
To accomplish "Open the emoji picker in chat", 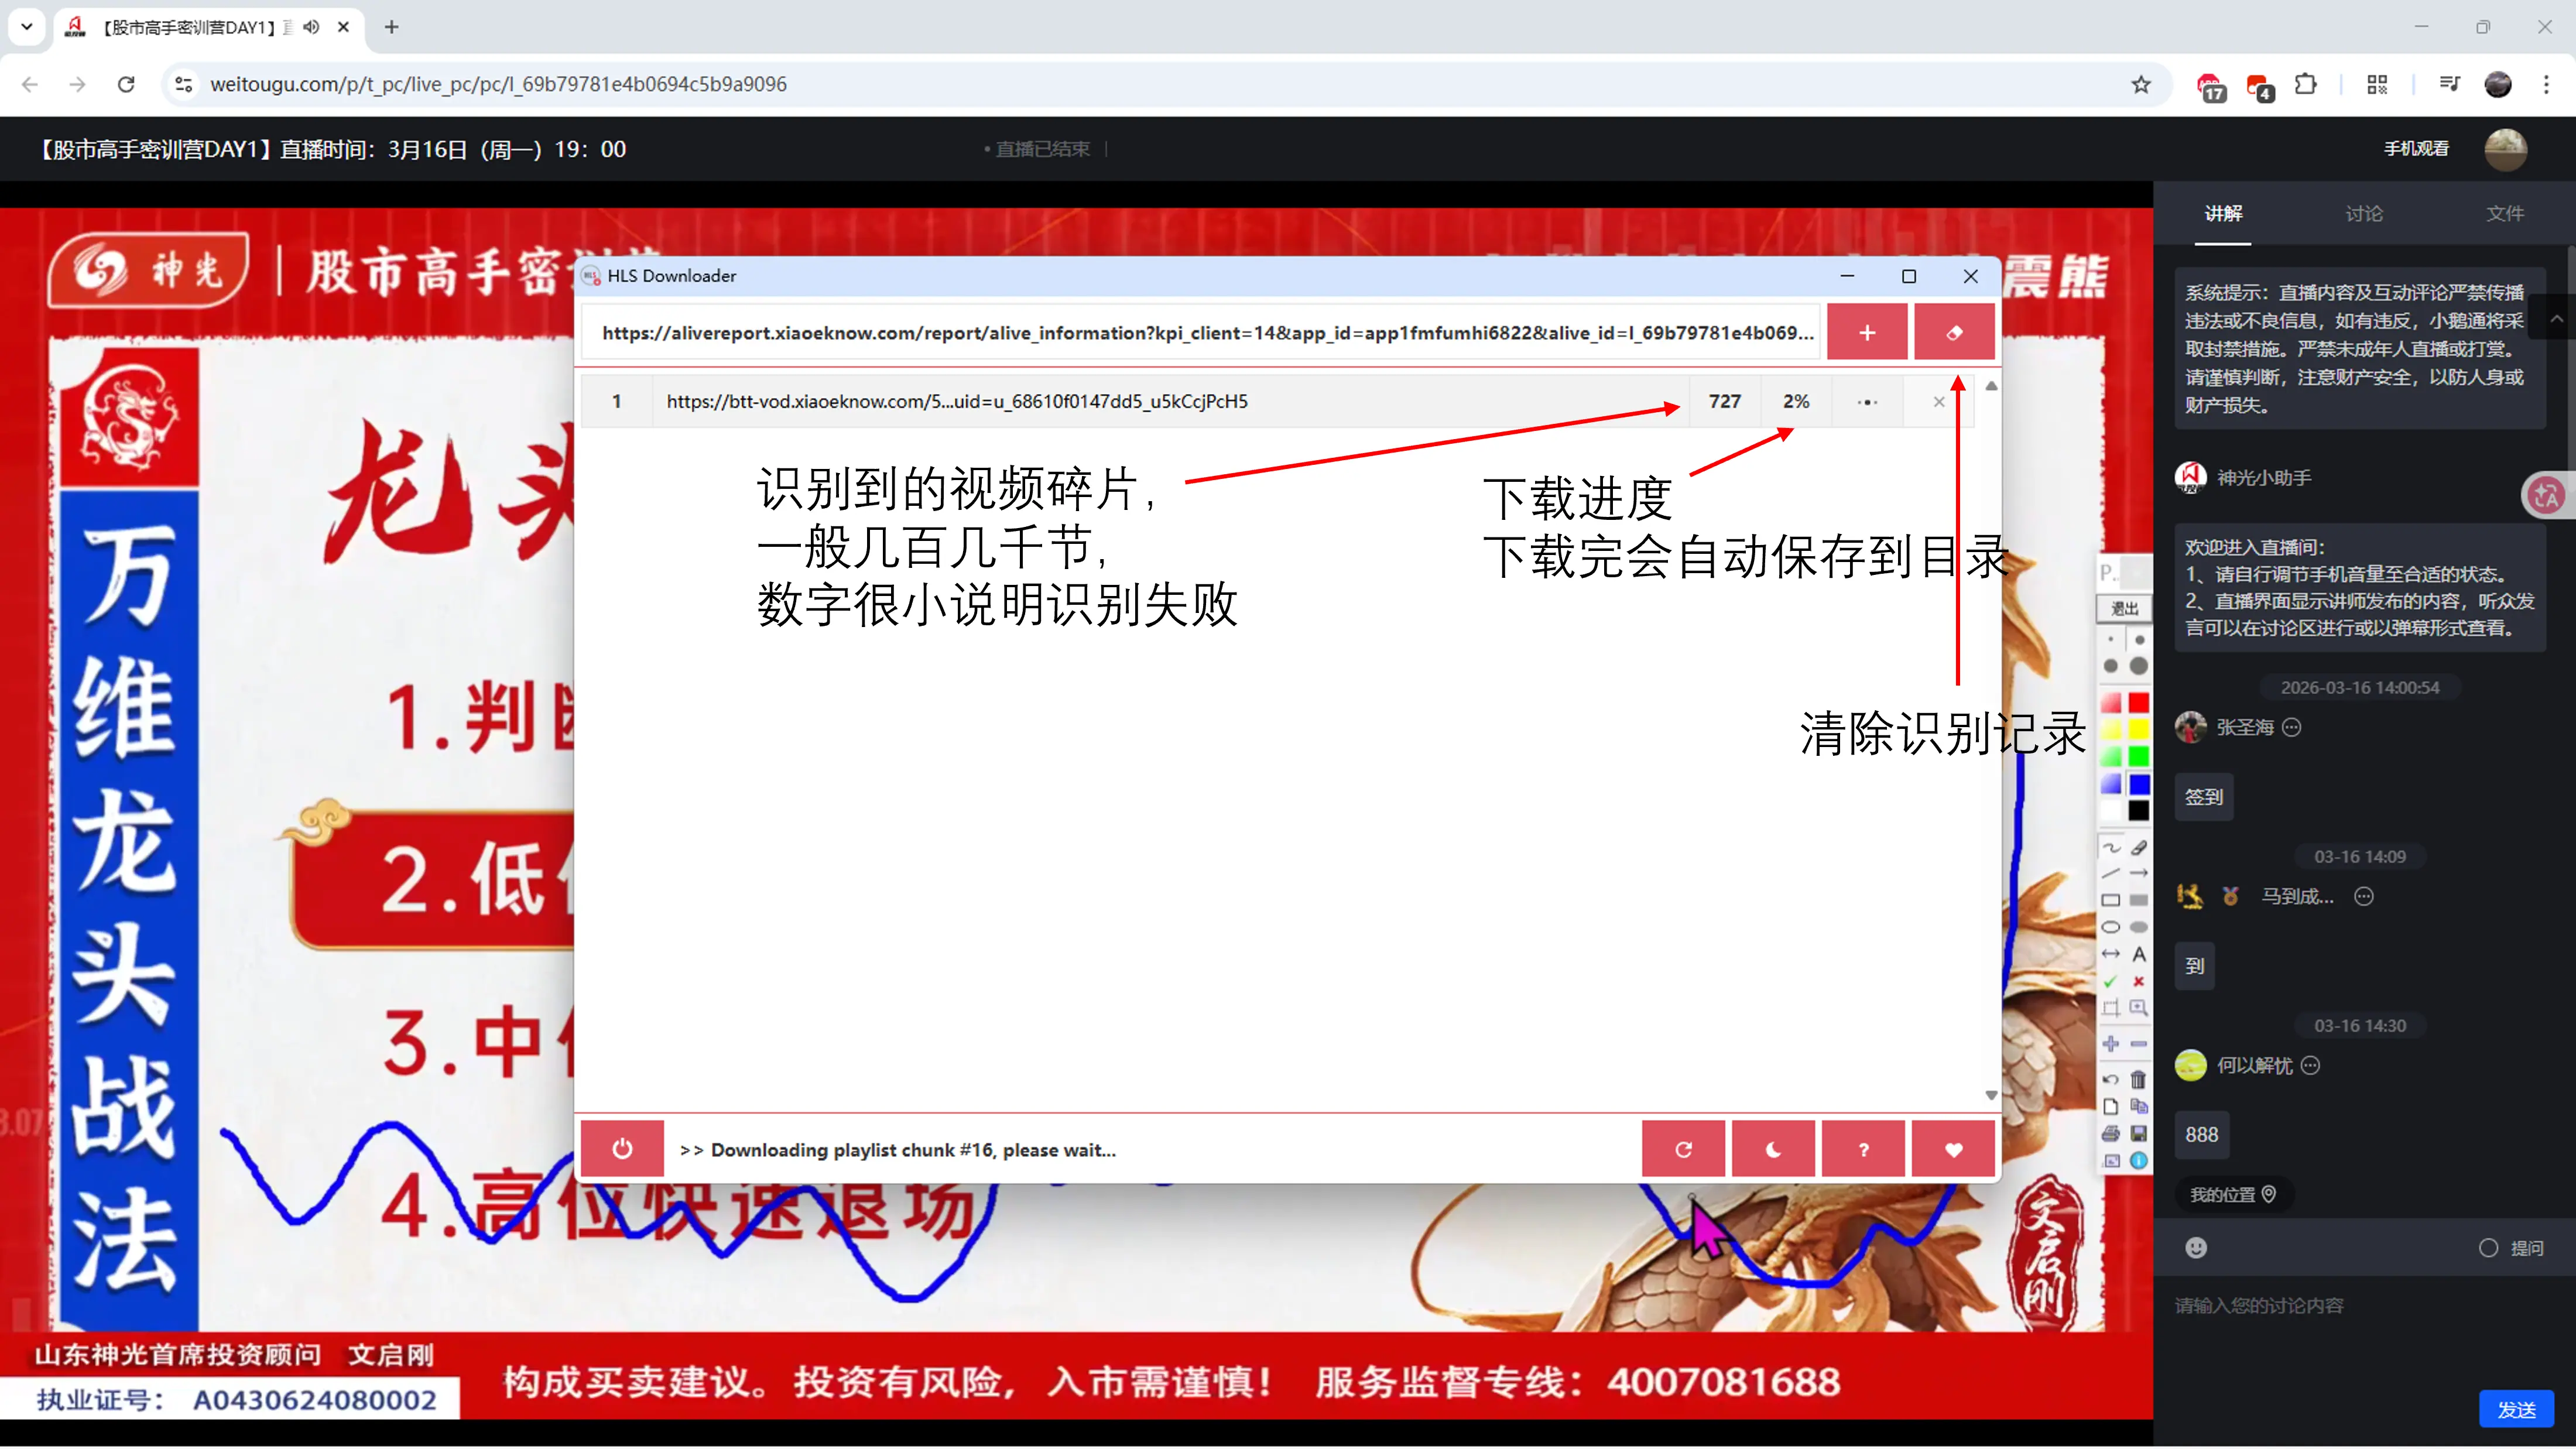I will pyautogui.click(x=2195, y=1247).
